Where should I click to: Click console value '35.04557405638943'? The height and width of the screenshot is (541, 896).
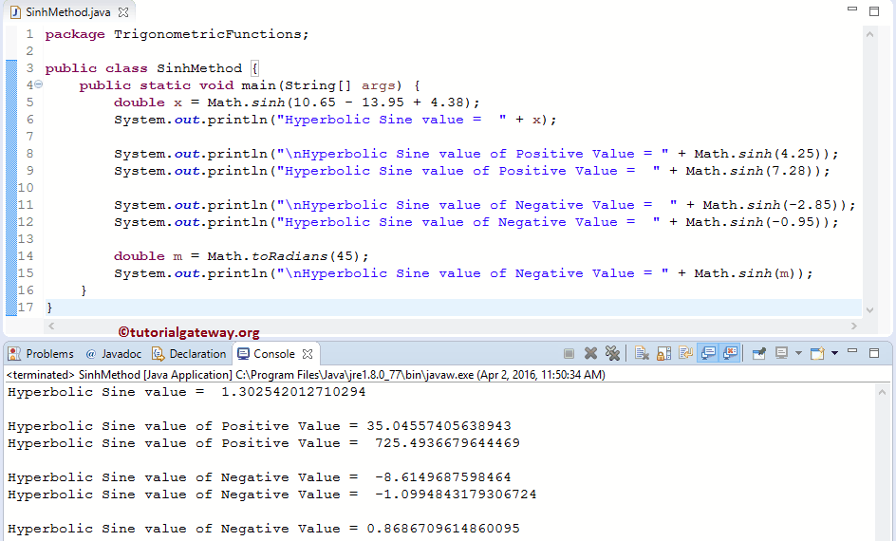pos(439,426)
